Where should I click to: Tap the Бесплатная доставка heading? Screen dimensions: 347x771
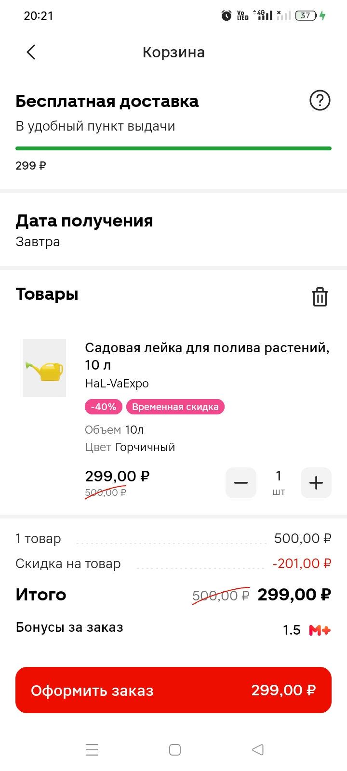tap(107, 101)
